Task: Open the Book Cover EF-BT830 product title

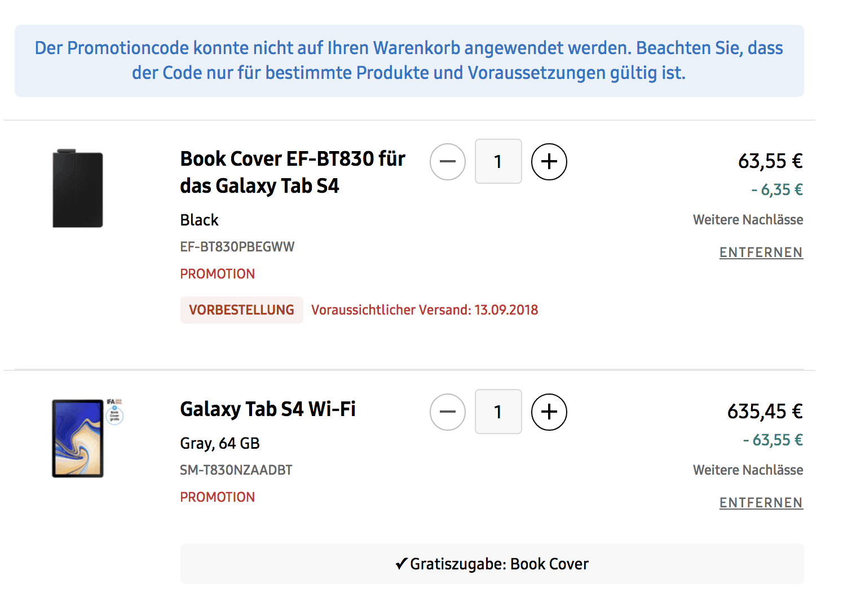Action: coord(293,173)
